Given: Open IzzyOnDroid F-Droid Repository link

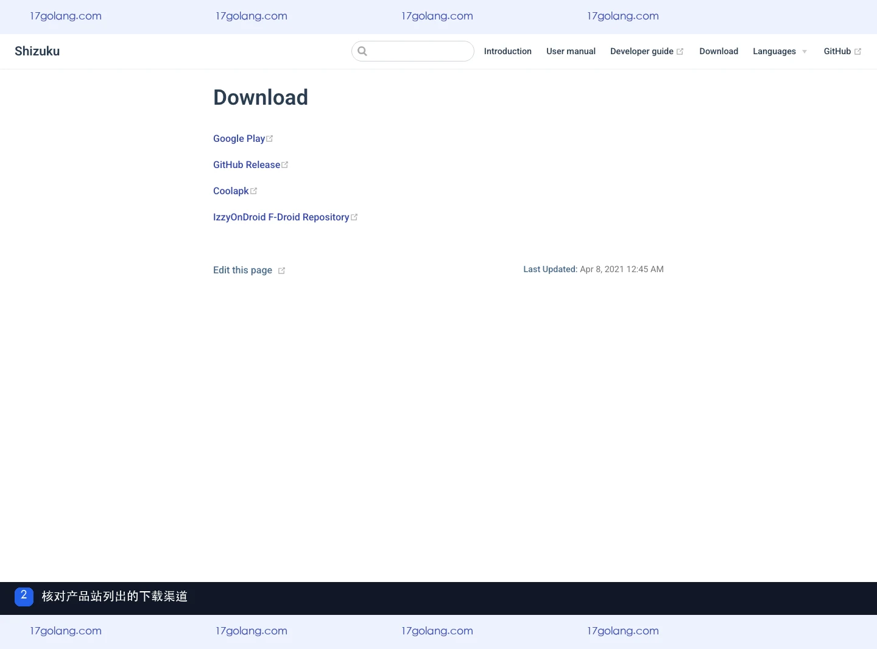Looking at the screenshot, I should point(285,217).
